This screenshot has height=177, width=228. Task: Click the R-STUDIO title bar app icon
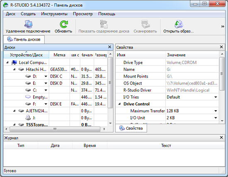[6, 5]
